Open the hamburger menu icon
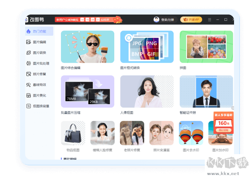The width and height of the screenshot is (249, 176). (x=210, y=20)
